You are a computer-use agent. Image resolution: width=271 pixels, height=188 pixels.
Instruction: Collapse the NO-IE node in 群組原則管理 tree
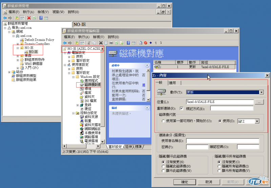(18, 48)
